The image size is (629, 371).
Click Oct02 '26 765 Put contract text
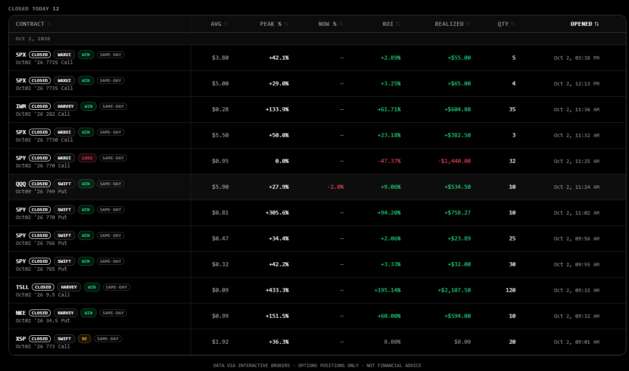pos(41,269)
